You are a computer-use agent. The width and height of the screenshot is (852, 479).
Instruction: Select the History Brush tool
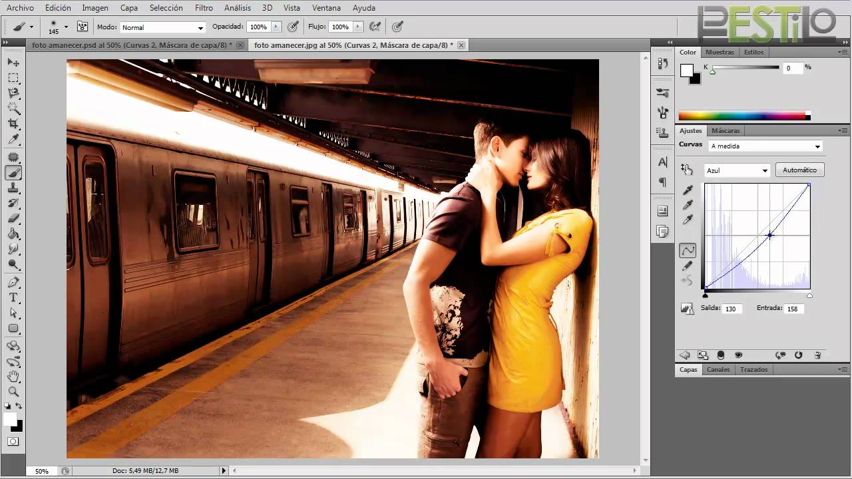click(x=13, y=203)
